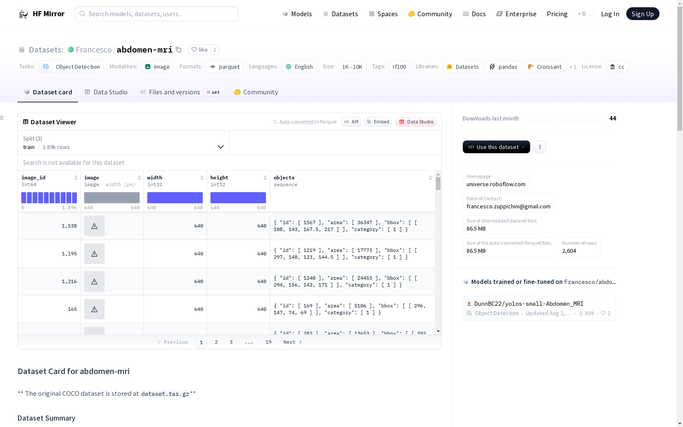This screenshot has height=427, width=683.
Task: Click the English language tag
Action: (299, 67)
